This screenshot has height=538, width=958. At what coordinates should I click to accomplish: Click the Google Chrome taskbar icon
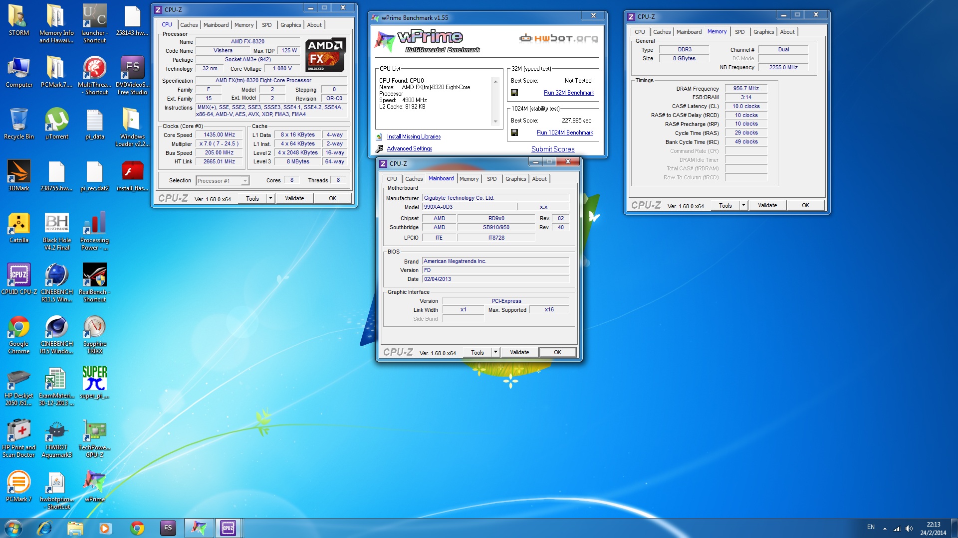(x=137, y=528)
